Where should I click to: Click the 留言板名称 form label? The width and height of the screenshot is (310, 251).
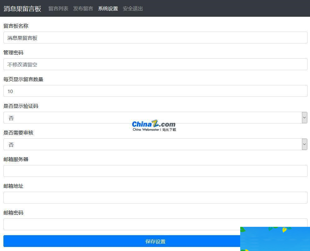16,26
